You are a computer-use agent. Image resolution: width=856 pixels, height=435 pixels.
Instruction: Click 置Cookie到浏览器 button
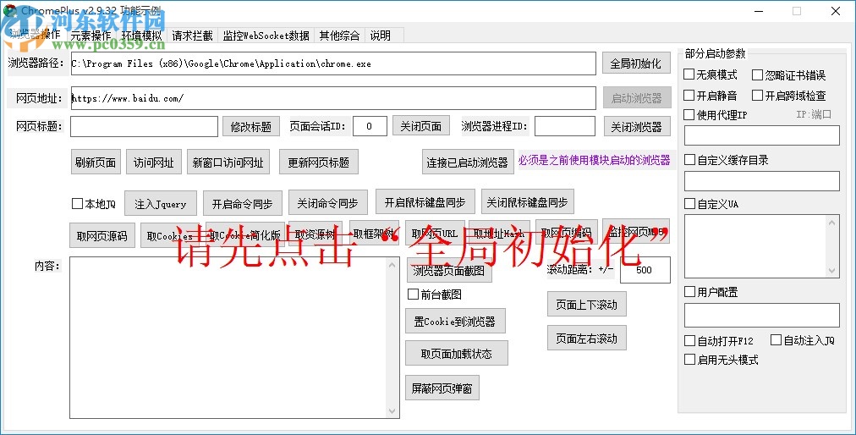tap(455, 322)
